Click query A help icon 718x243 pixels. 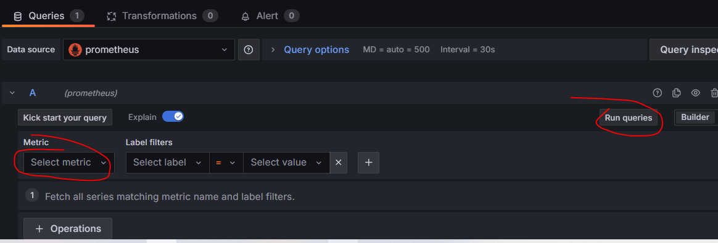point(657,93)
